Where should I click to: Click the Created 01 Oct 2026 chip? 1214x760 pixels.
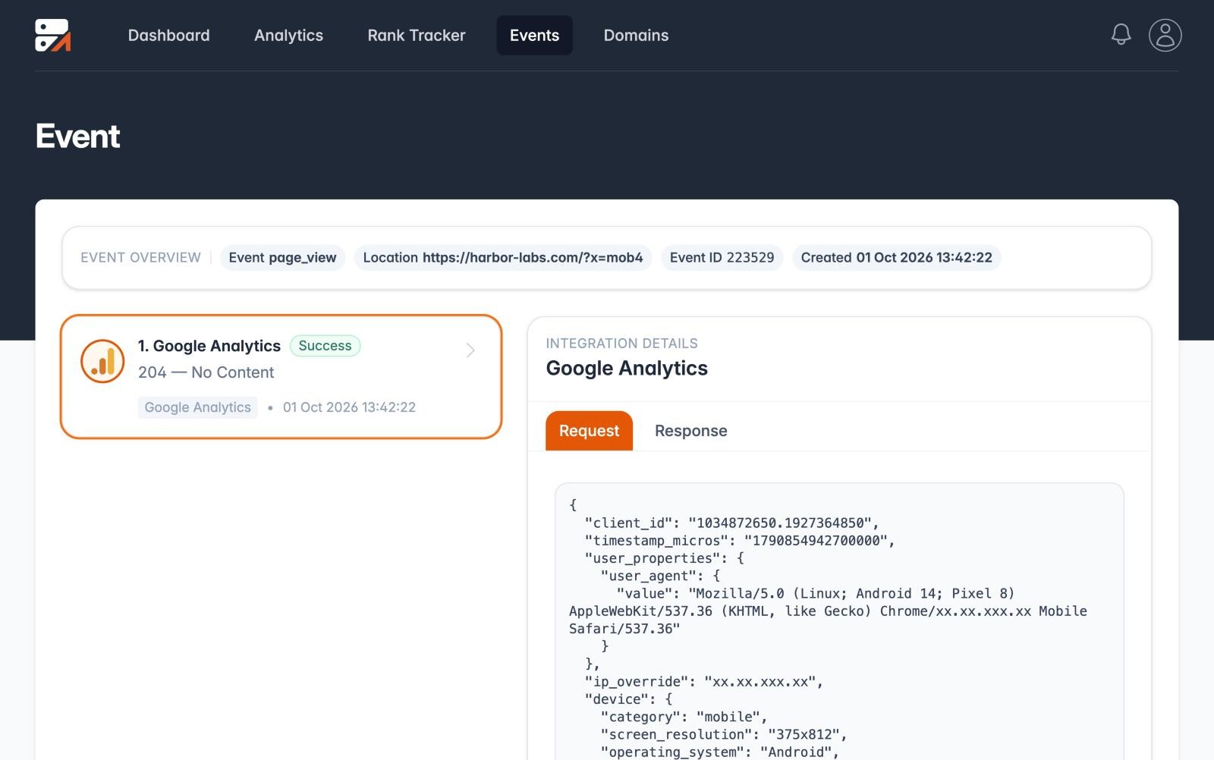(x=896, y=258)
